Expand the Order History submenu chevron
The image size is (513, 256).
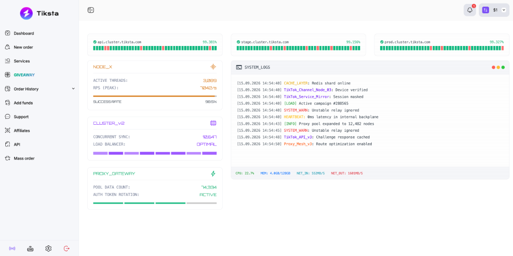[73, 89]
